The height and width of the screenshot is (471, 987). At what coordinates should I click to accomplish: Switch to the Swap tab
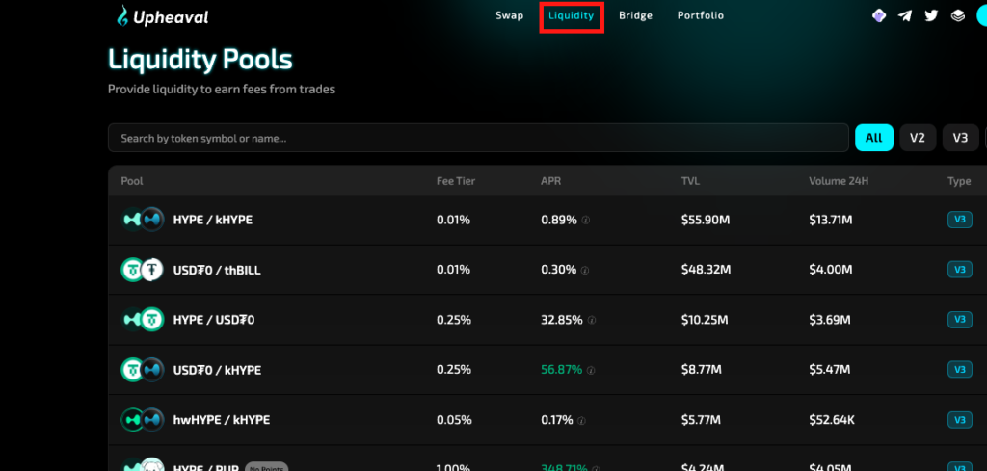[x=509, y=15]
